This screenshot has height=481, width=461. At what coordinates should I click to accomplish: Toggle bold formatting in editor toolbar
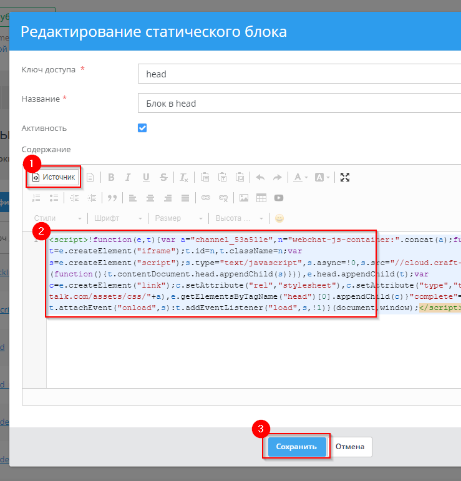pyautogui.click(x=111, y=177)
